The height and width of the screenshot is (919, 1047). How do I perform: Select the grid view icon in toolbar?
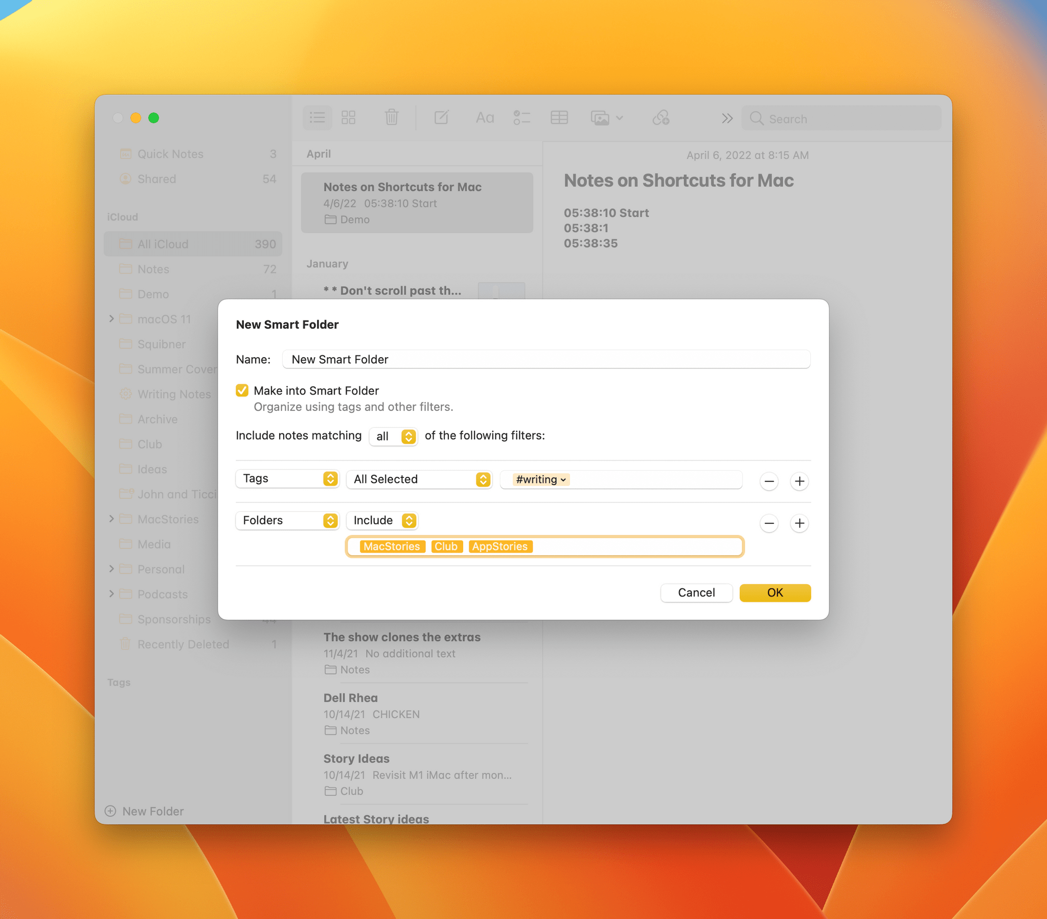pos(349,119)
